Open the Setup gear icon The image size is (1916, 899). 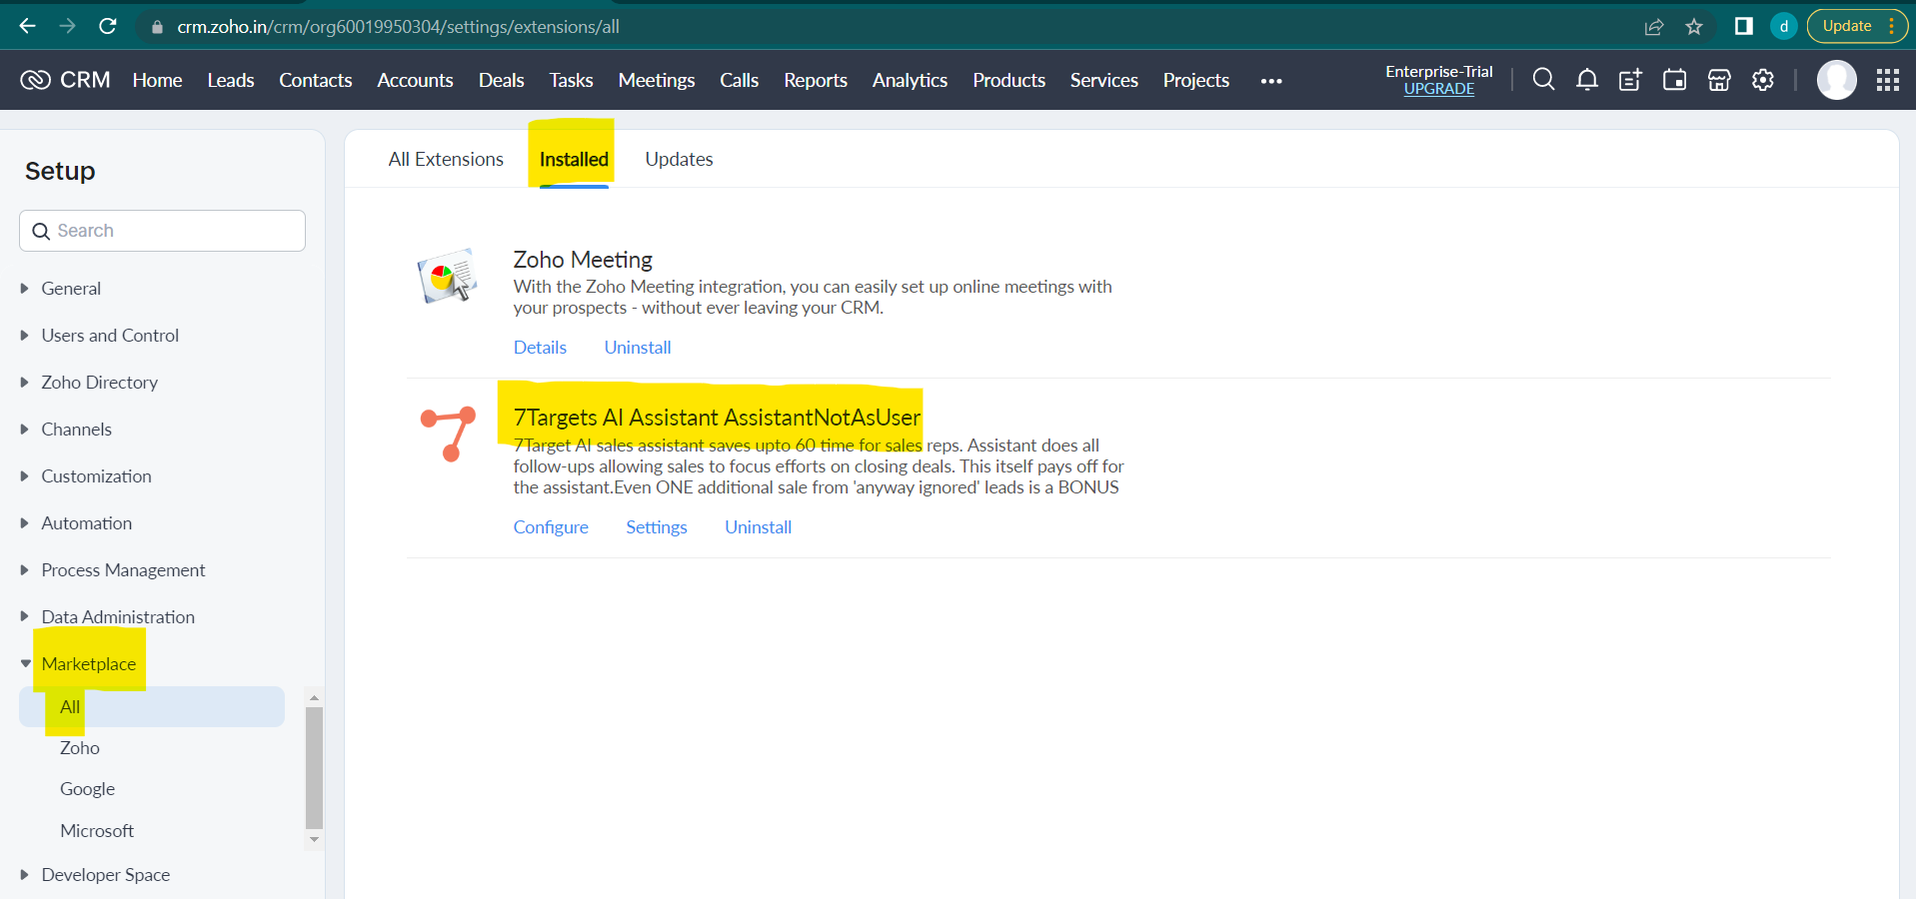[x=1762, y=80]
